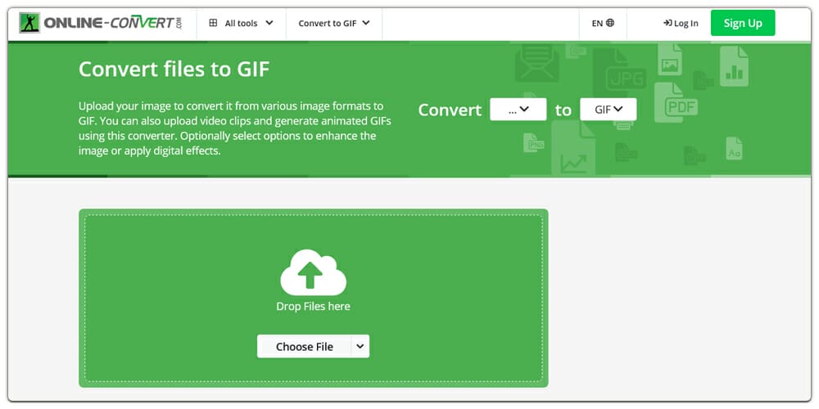Expand the Choose File arrow dropdown
This screenshot has width=819, height=409.
coord(360,346)
